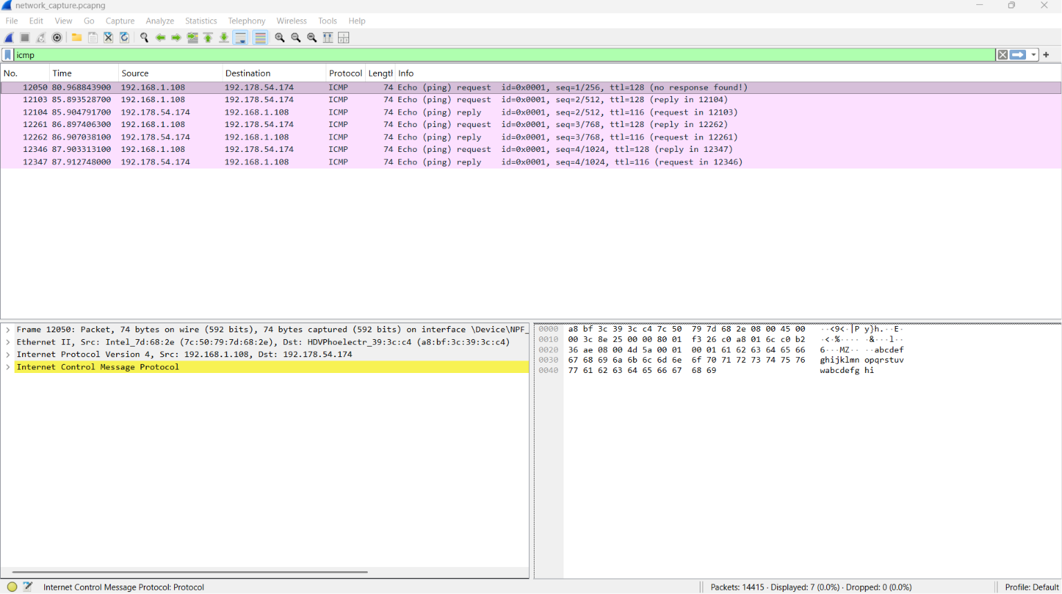
Task: Open the Go menu
Action: (x=89, y=21)
